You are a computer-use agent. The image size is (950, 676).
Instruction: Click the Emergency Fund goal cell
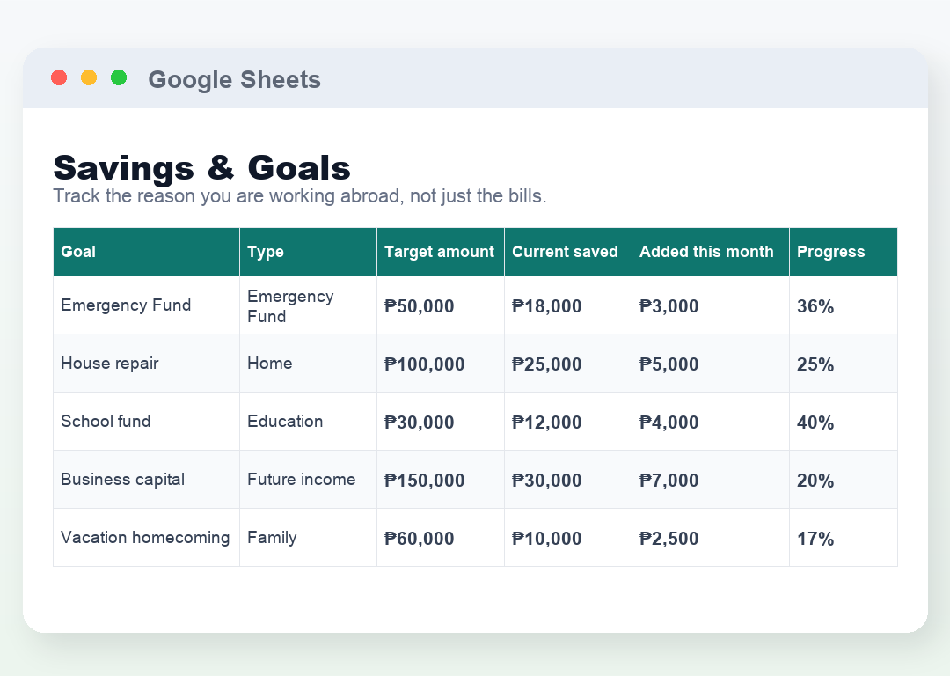pos(147,305)
